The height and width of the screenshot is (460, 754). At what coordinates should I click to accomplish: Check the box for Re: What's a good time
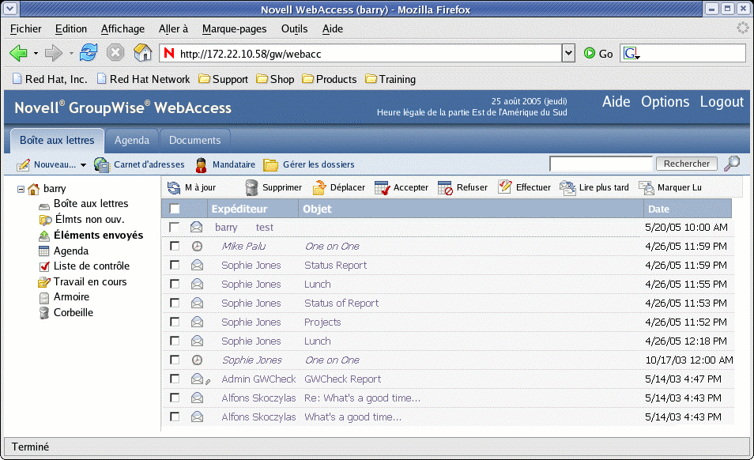click(x=175, y=398)
